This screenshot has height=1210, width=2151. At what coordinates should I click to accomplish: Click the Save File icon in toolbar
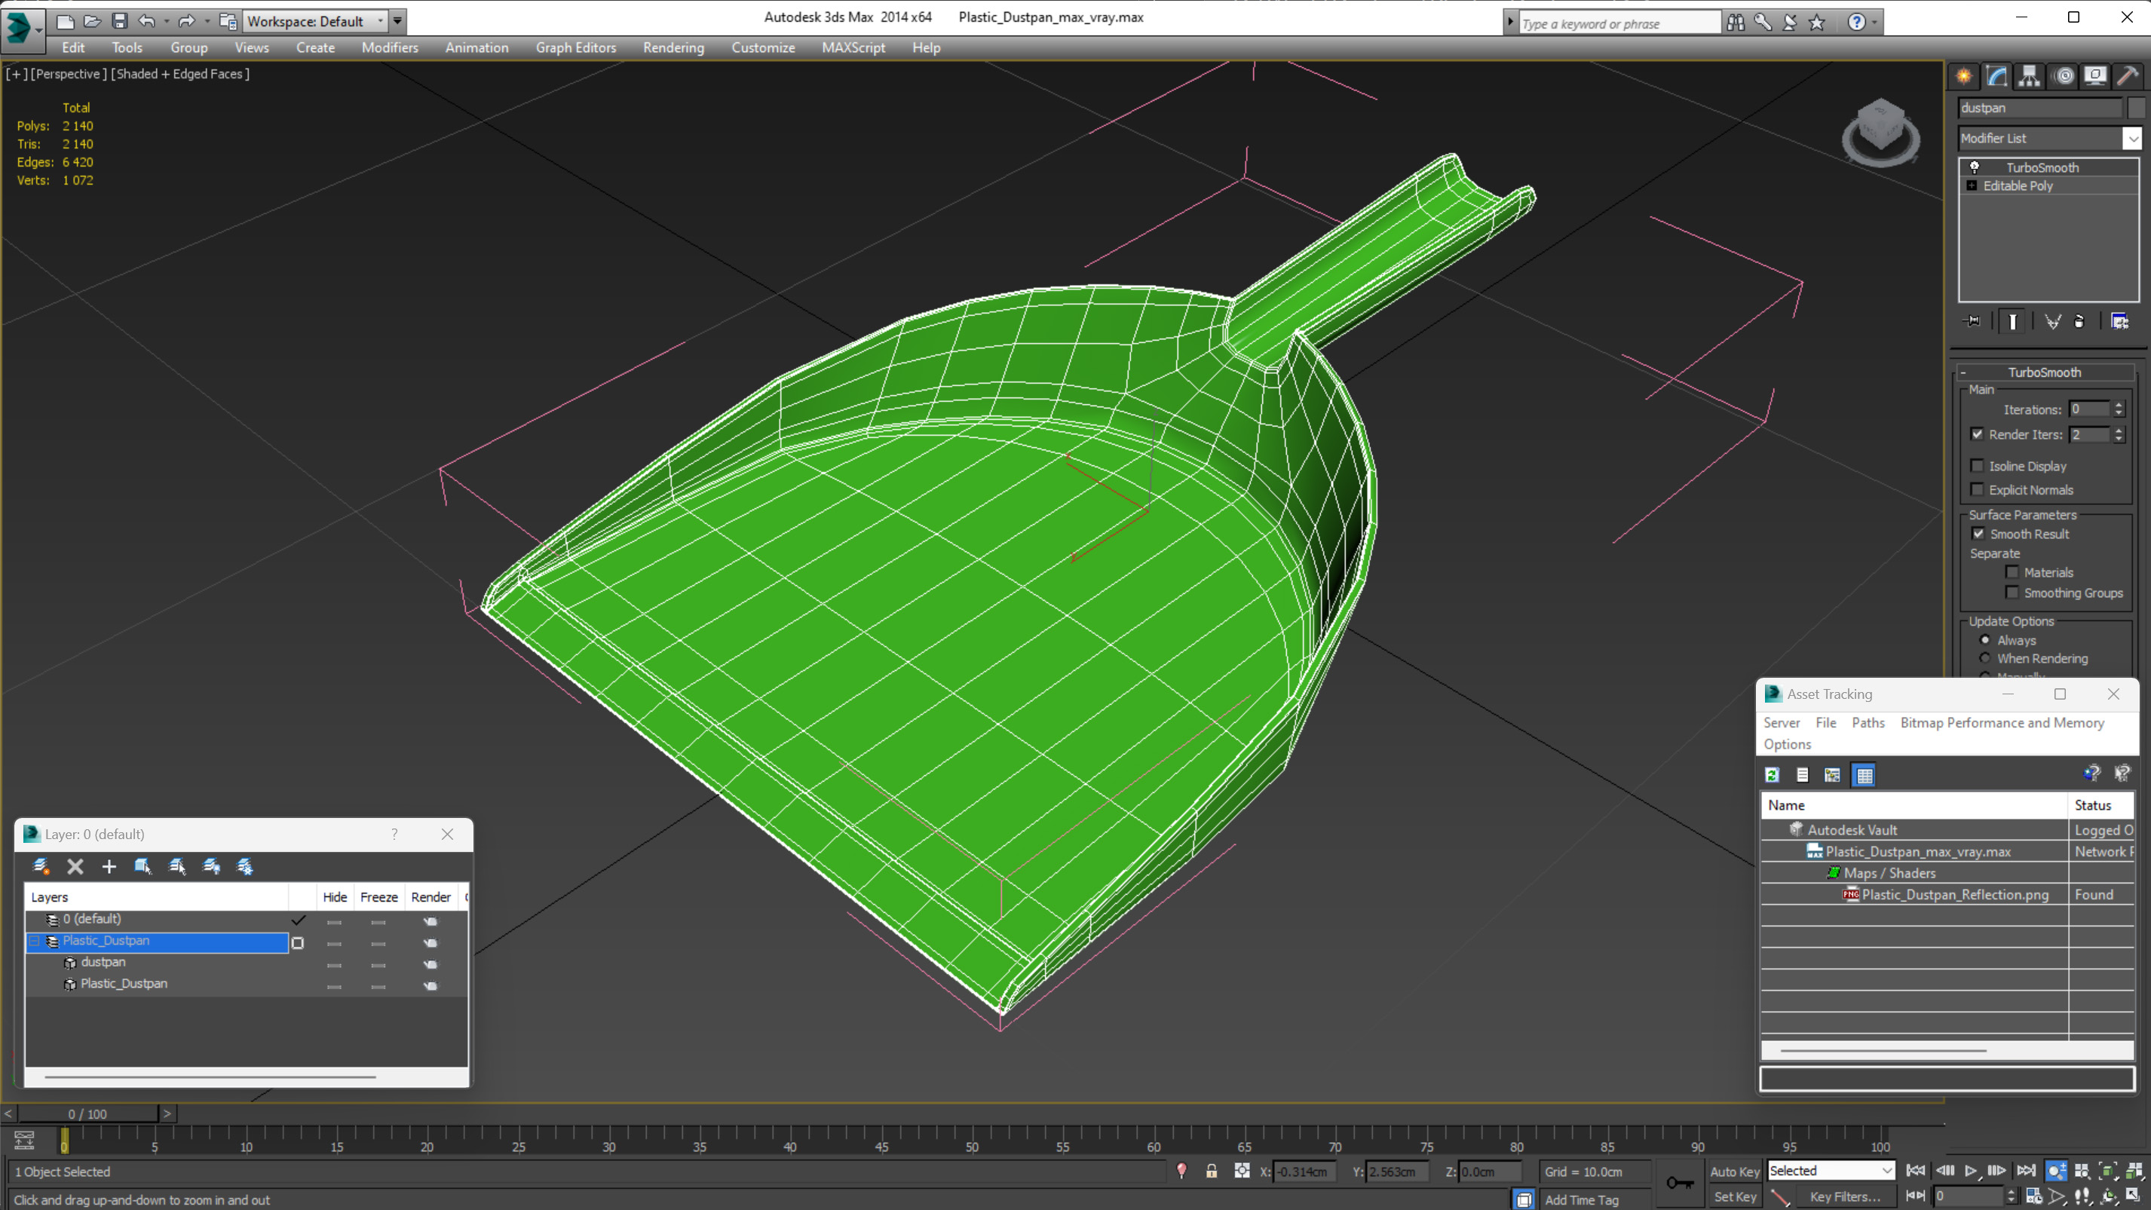[x=119, y=21]
